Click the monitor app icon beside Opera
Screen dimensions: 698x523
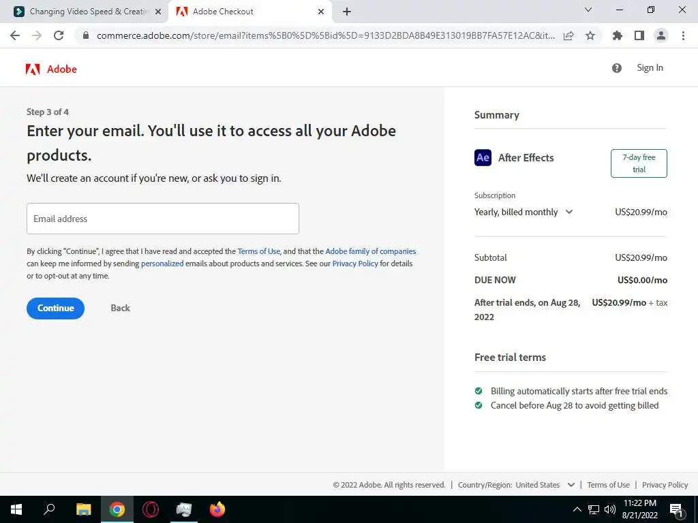(184, 509)
